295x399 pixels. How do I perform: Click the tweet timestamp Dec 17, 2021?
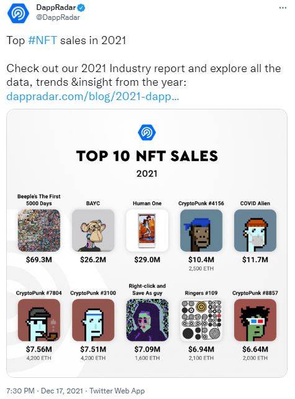pos(62,391)
